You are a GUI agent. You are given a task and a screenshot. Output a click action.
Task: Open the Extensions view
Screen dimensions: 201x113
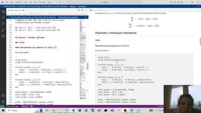[x=3, y=36]
